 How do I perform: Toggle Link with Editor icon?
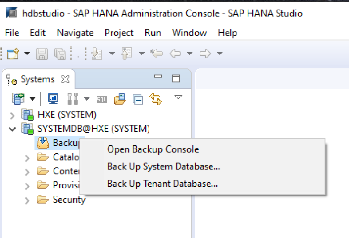[x=156, y=99]
